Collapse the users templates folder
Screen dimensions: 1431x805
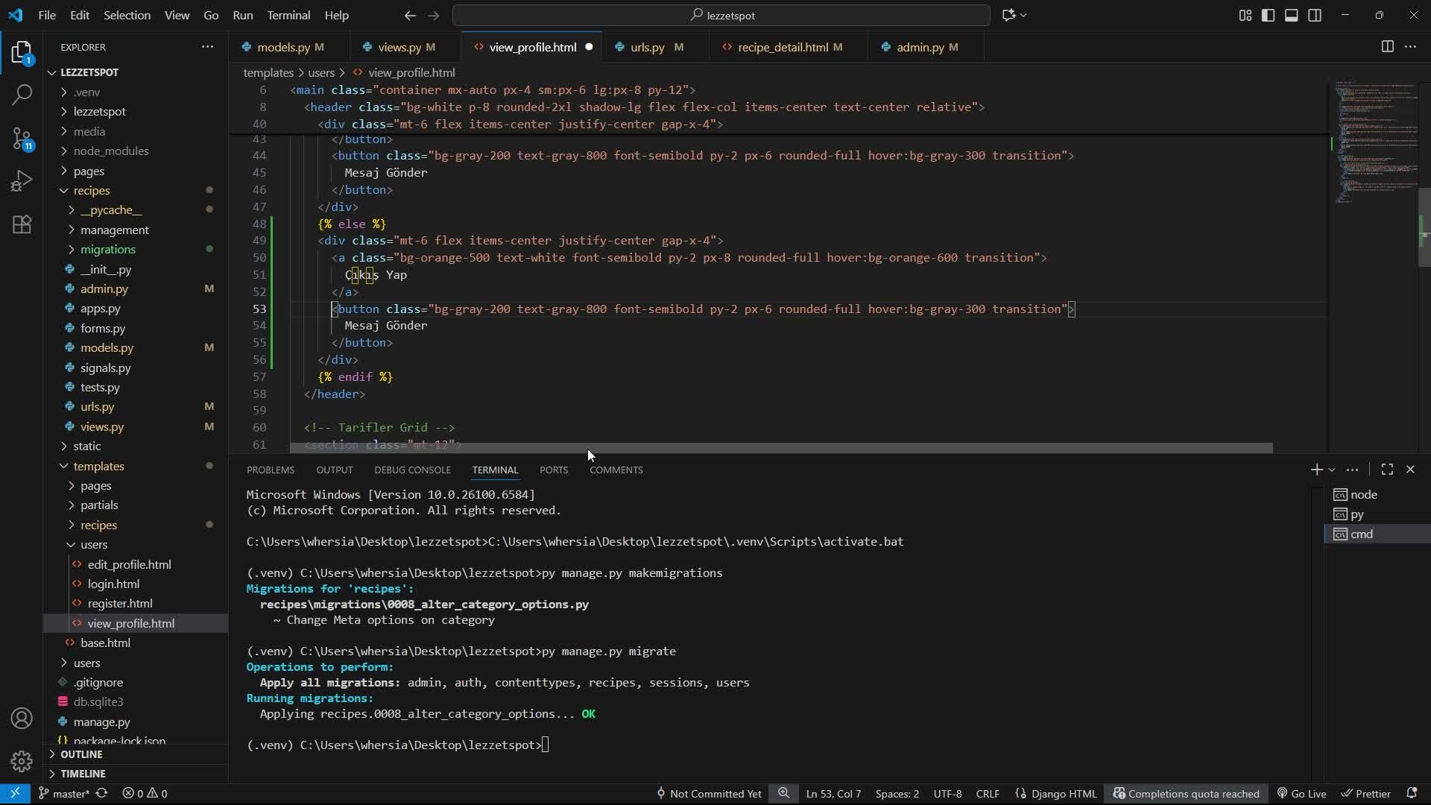[x=94, y=545]
